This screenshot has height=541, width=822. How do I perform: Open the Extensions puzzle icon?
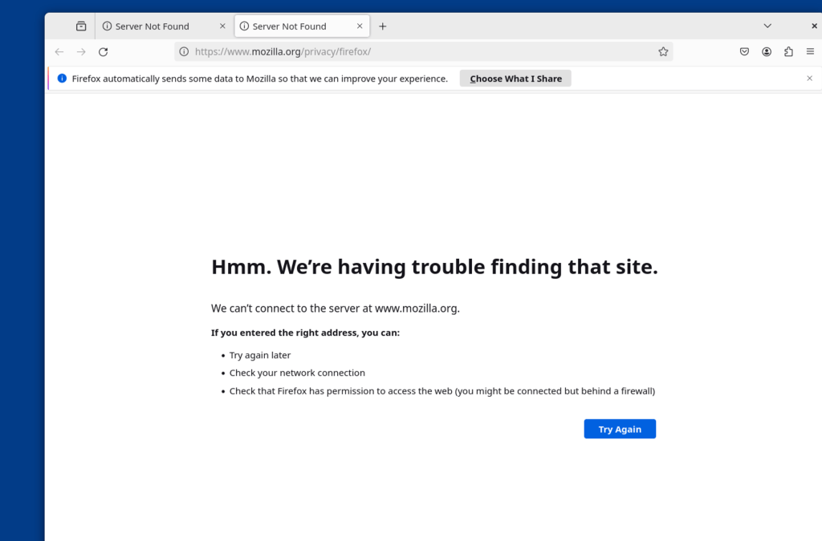788,52
